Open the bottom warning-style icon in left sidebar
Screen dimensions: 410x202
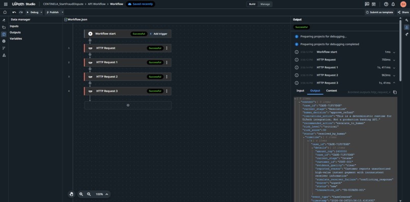[x=4, y=55]
